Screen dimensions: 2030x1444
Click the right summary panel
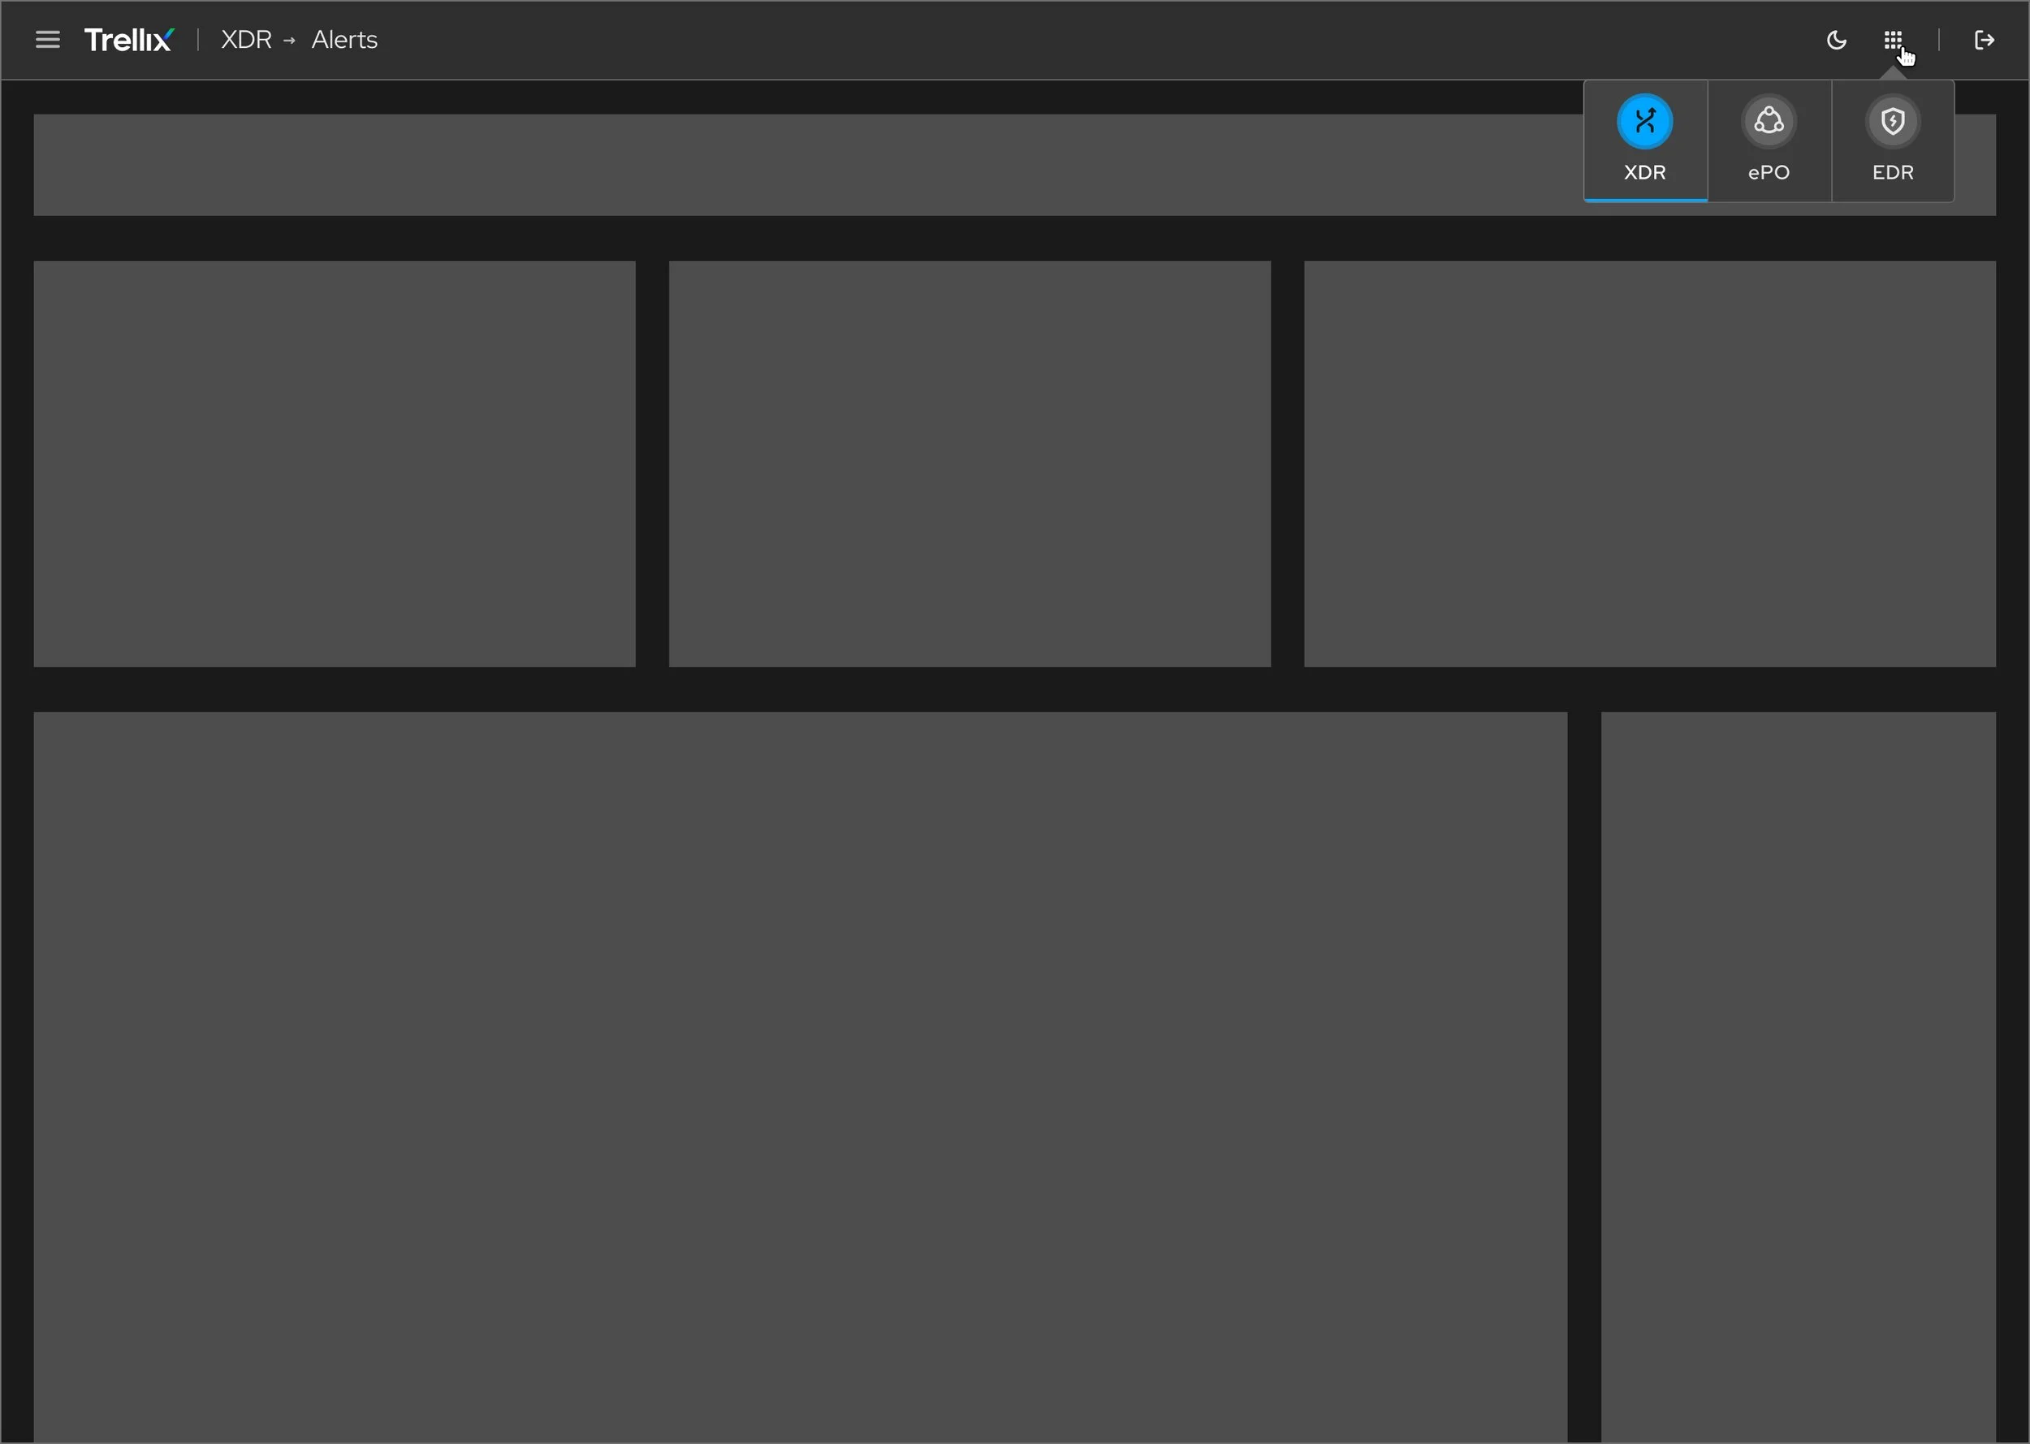pyautogui.click(x=1648, y=463)
